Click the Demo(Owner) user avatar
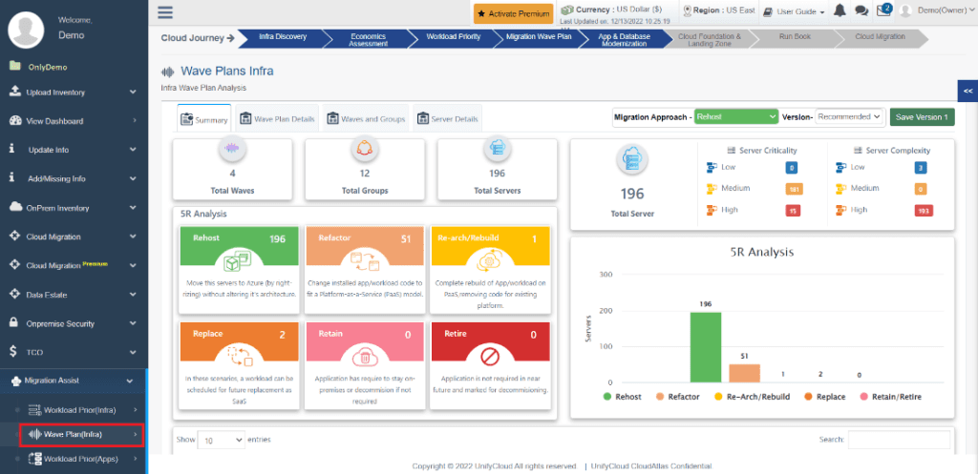Viewport: 978px width, 474px height. (x=906, y=11)
